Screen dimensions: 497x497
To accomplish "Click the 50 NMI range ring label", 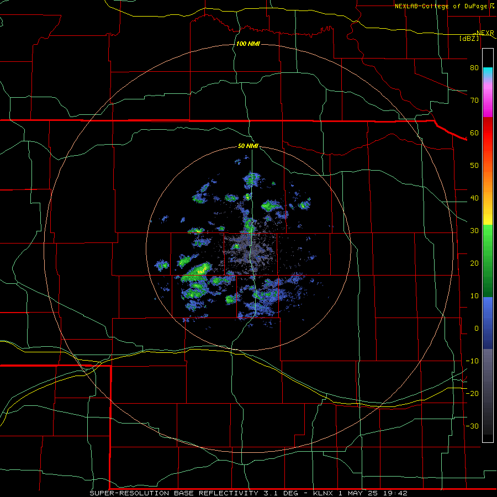I will coord(248,146).
